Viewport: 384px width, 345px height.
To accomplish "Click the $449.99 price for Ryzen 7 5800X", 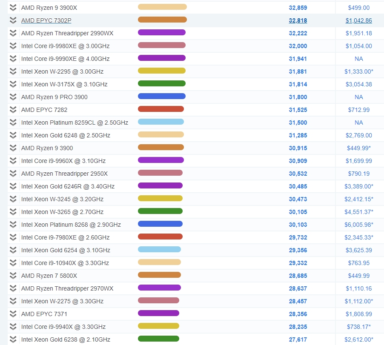I will [359, 276].
